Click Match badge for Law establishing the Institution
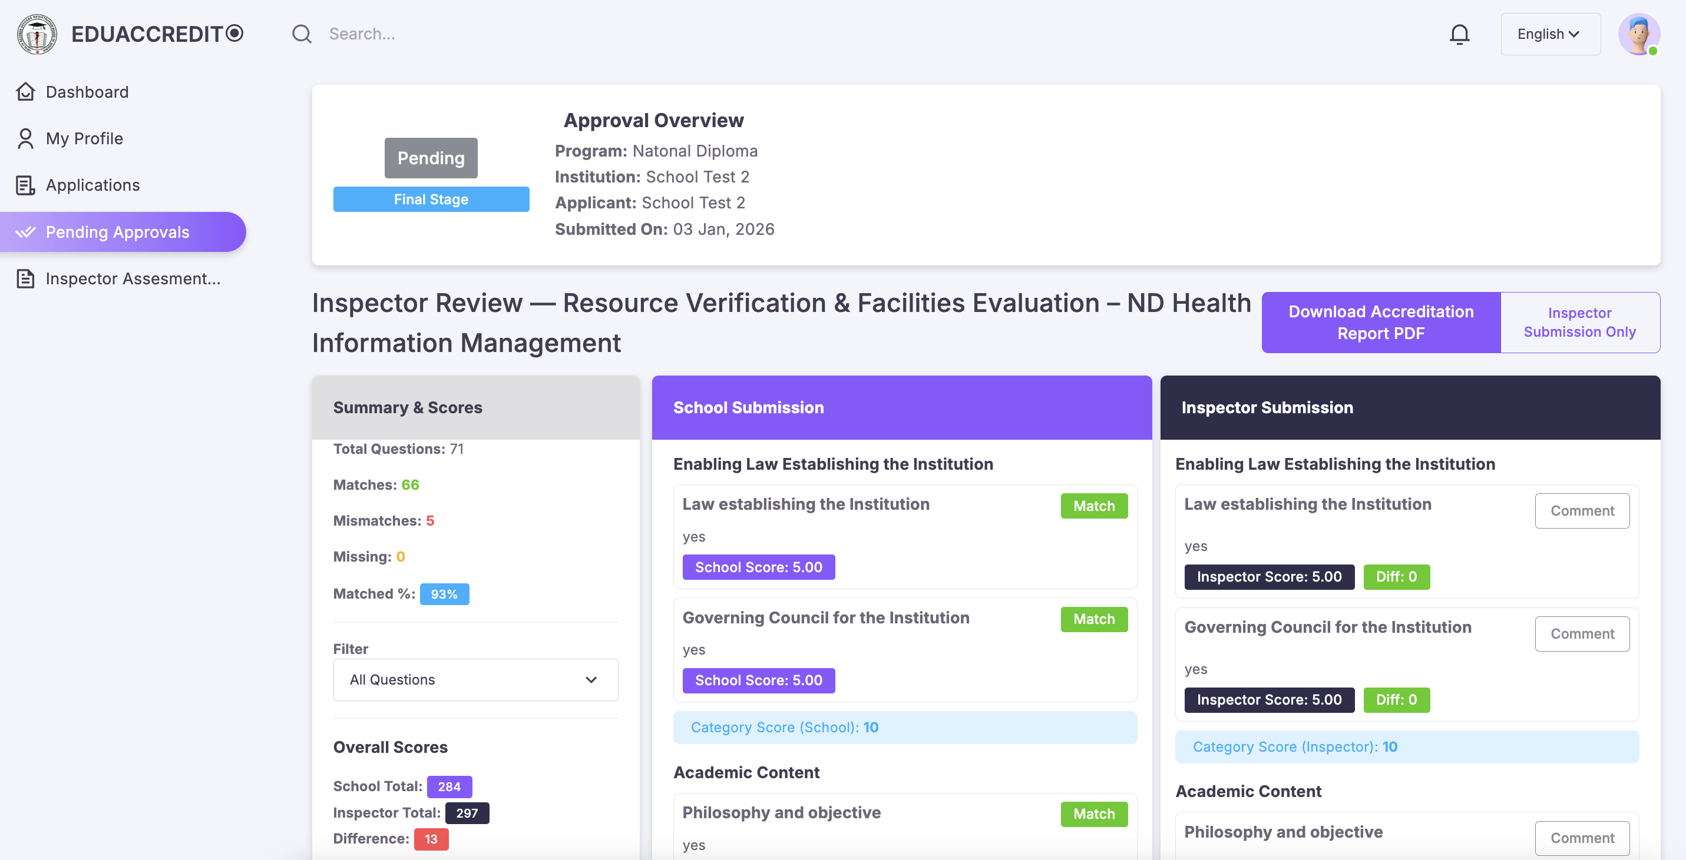 [1094, 506]
